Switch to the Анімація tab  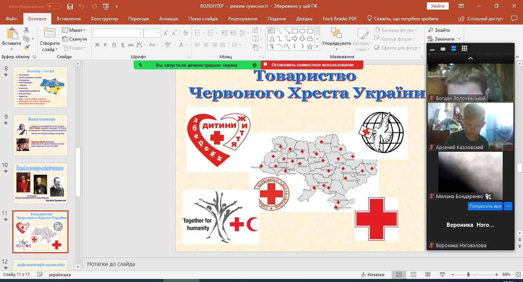(168, 19)
